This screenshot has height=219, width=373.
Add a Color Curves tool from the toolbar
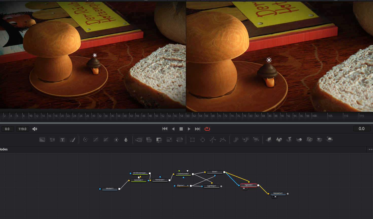pyautogui.click(x=96, y=140)
